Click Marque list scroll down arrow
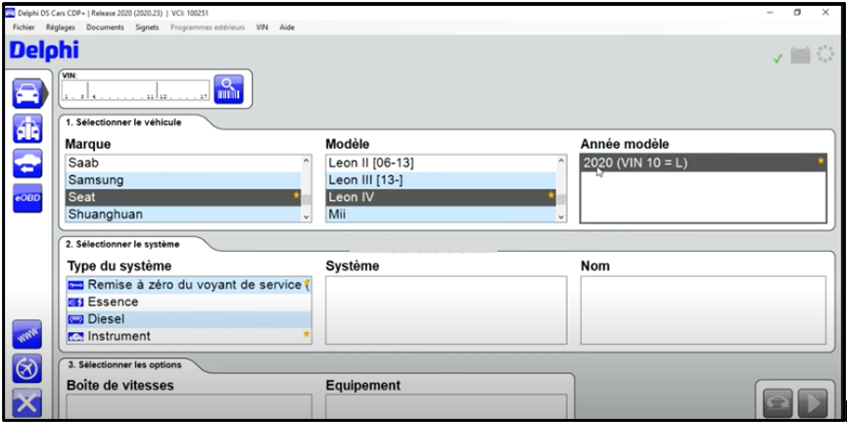Viewport: 848px width, 423px height. click(306, 216)
